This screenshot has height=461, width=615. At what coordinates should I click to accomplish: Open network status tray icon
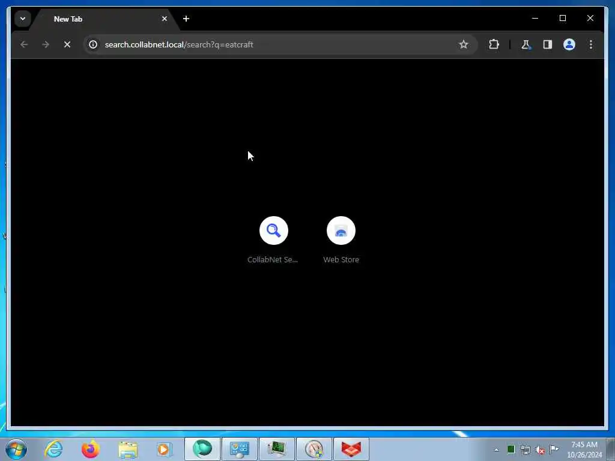click(x=525, y=450)
